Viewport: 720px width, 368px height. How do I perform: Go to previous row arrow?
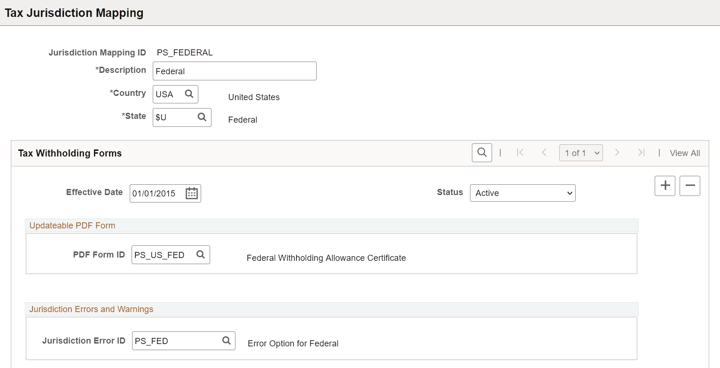coord(544,153)
